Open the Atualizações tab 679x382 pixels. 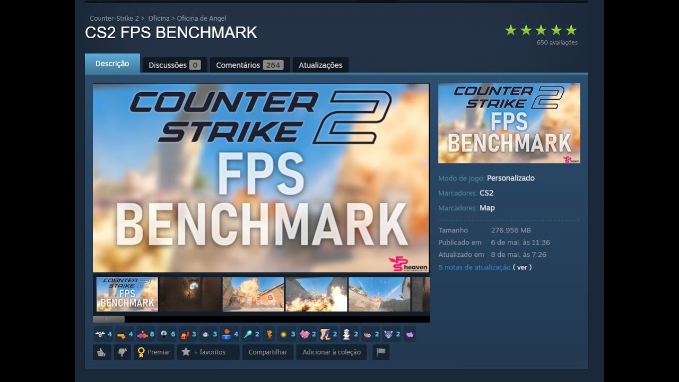(x=320, y=65)
